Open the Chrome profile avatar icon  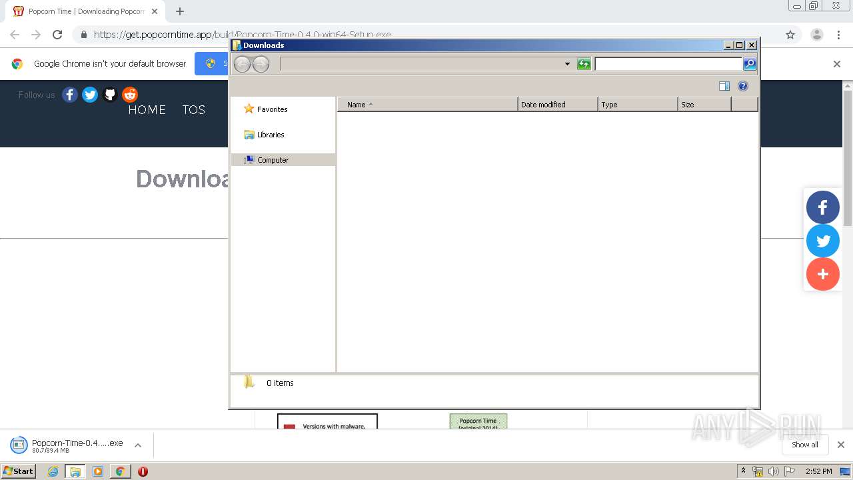816,35
